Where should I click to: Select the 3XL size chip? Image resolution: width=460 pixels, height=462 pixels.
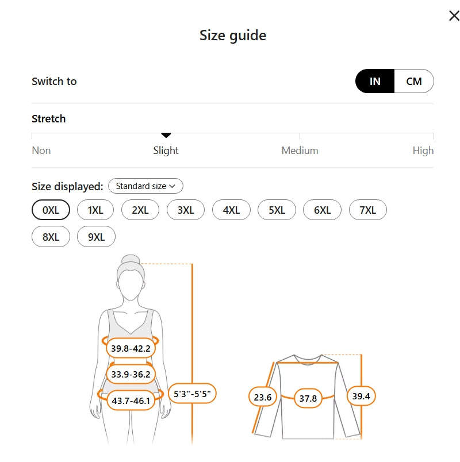point(186,210)
